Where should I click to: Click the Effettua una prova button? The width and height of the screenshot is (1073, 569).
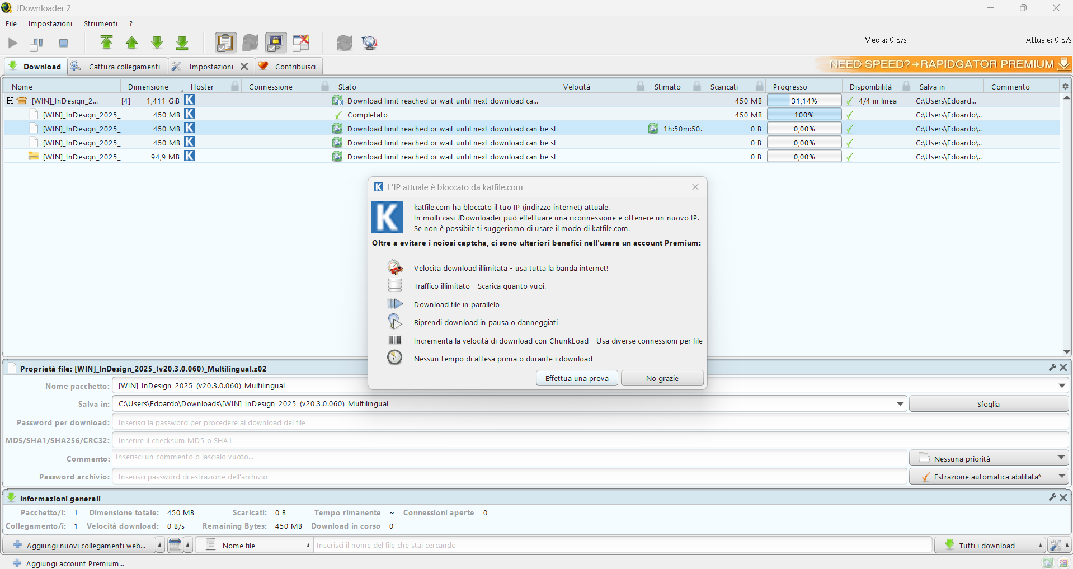[x=577, y=378]
